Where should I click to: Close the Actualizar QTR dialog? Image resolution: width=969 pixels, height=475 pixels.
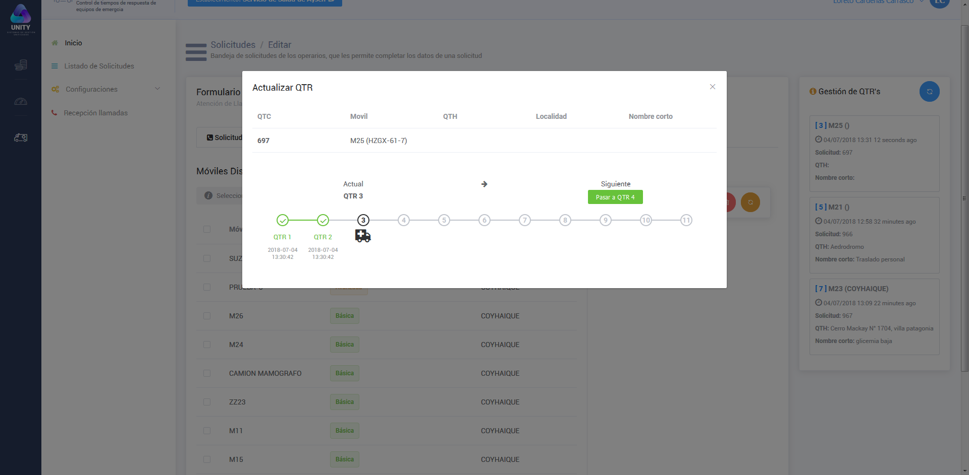712,87
